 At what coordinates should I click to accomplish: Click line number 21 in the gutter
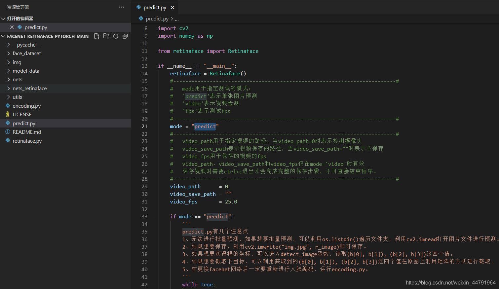[144, 126]
